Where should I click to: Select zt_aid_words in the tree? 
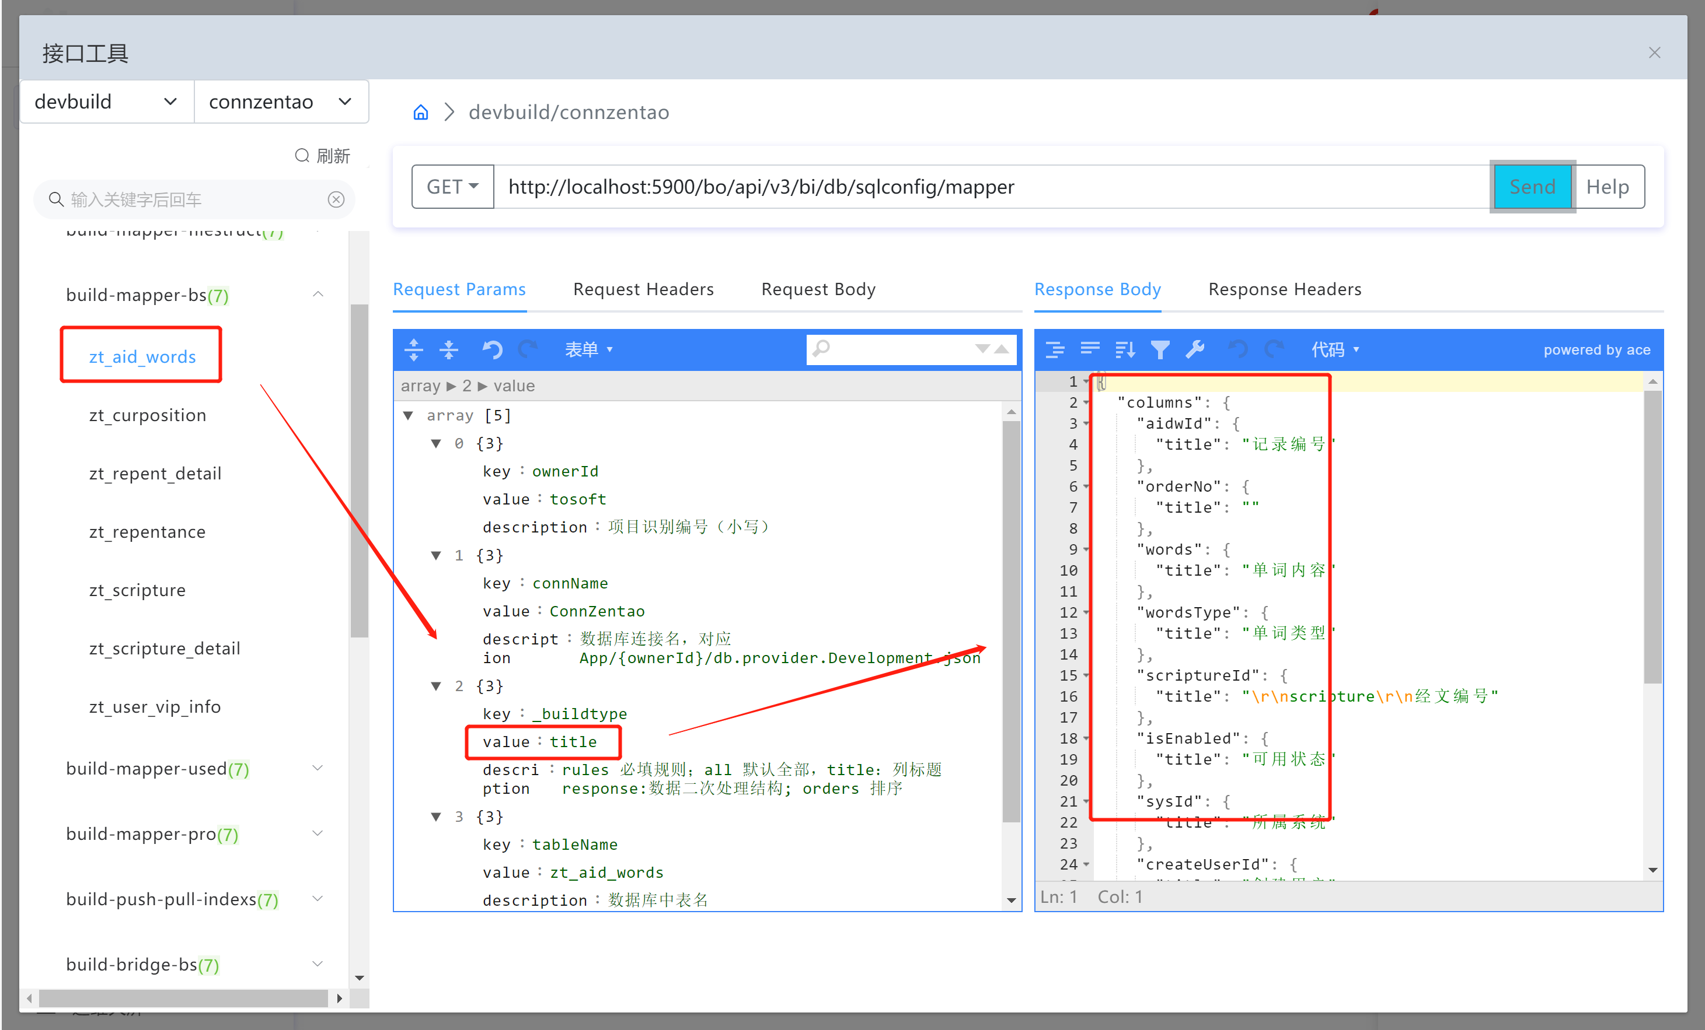coord(142,357)
